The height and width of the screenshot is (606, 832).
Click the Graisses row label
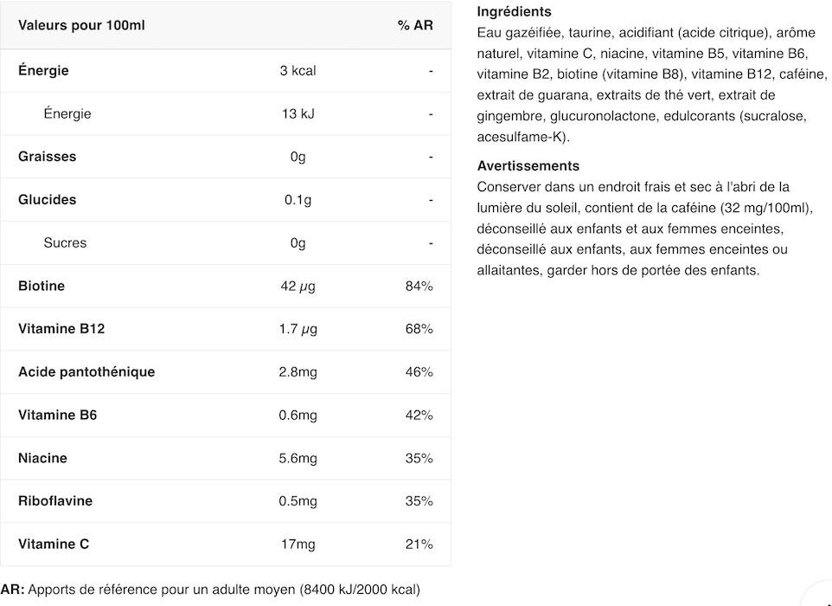pos(48,157)
